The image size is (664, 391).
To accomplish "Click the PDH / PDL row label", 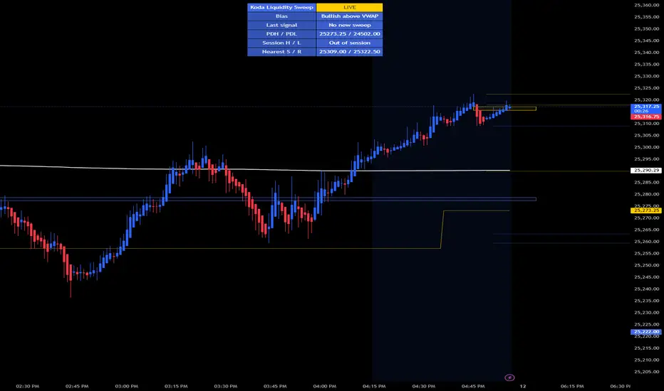I will [x=281, y=34].
